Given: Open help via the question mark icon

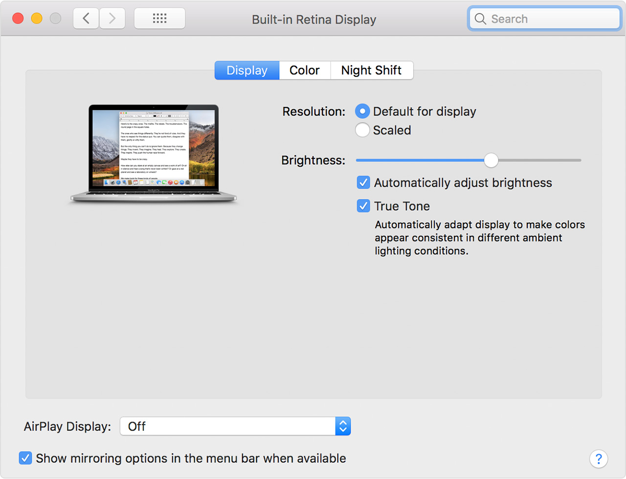Looking at the screenshot, I should pos(599,459).
